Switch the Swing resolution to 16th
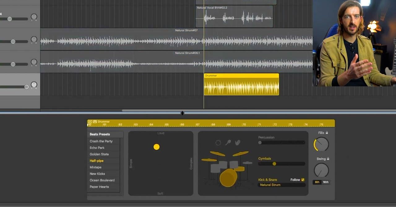The image size is (396, 207). 325,182
